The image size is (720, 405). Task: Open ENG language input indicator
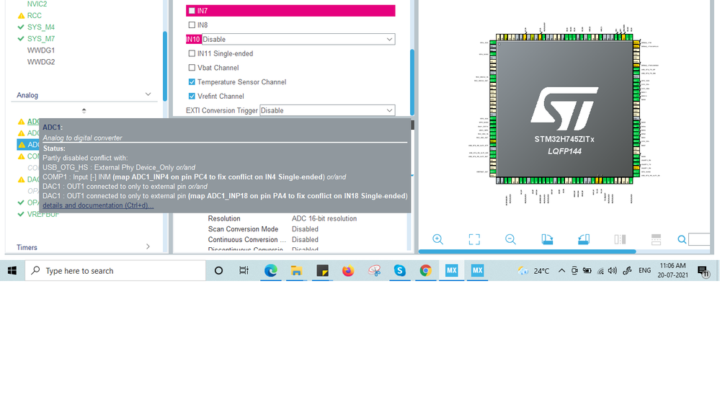click(645, 270)
